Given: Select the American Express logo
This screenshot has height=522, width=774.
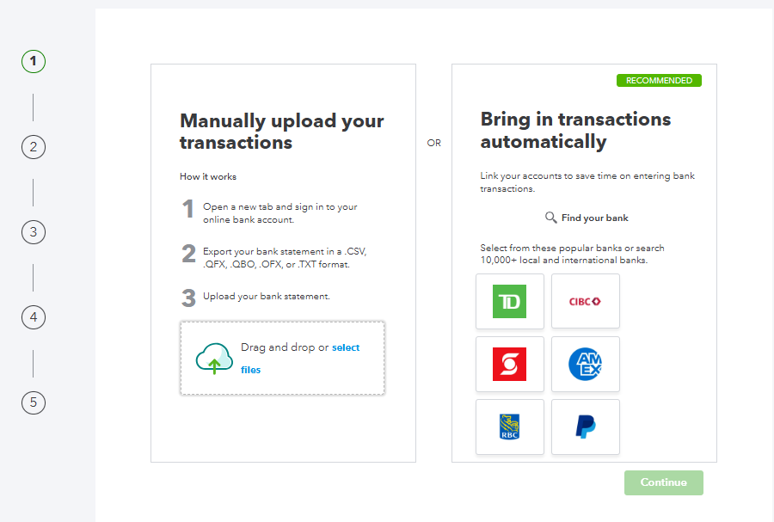Looking at the screenshot, I should [x=585, y=364].
